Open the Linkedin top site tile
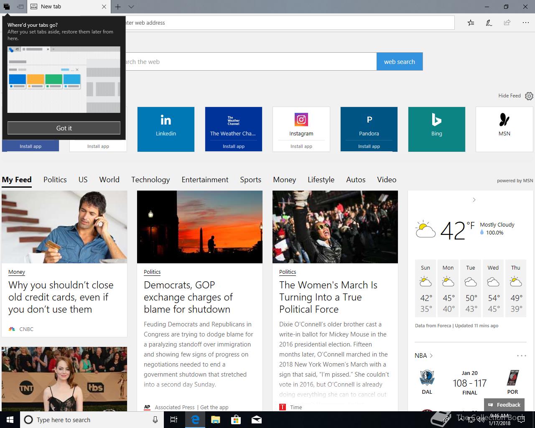Image resolution: width=535 pixels, height=428 pixels. pos(166,129)
